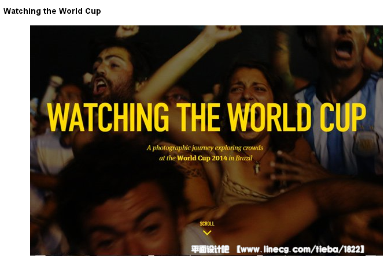384x259 pixels.
Task: Click the "A photographic journey exploring crowds" tagline
Action: (205, 148)
